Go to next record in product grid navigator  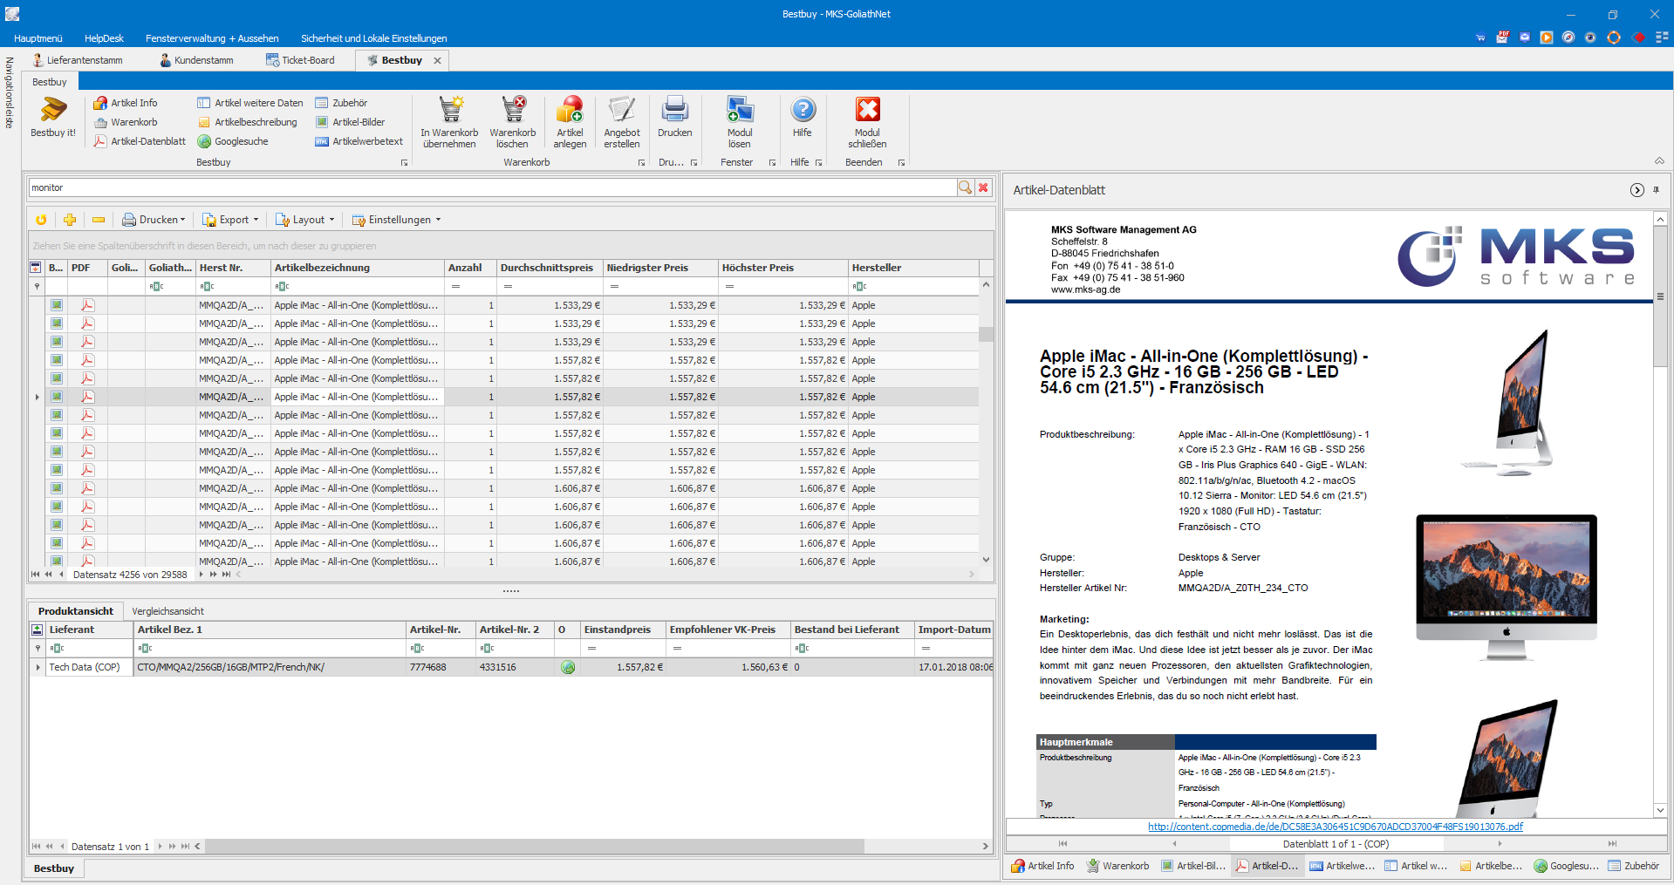click(x=202, y=574)
